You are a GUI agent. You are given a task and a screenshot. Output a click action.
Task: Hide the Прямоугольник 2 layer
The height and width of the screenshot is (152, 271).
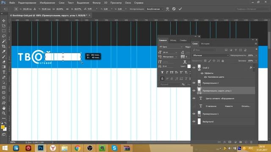pyautogui.click(x=194, y=83)
